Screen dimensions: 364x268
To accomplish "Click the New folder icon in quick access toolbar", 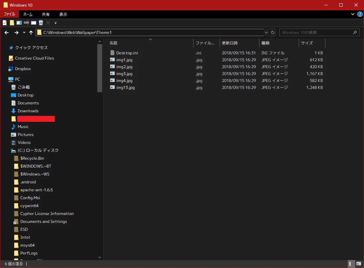I will (12, 23).
